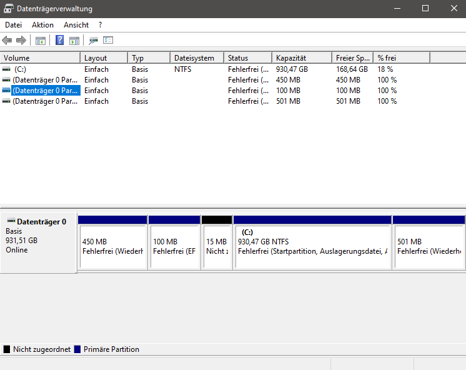Sort by the Dateisystem column header

(x=197, y=58)
